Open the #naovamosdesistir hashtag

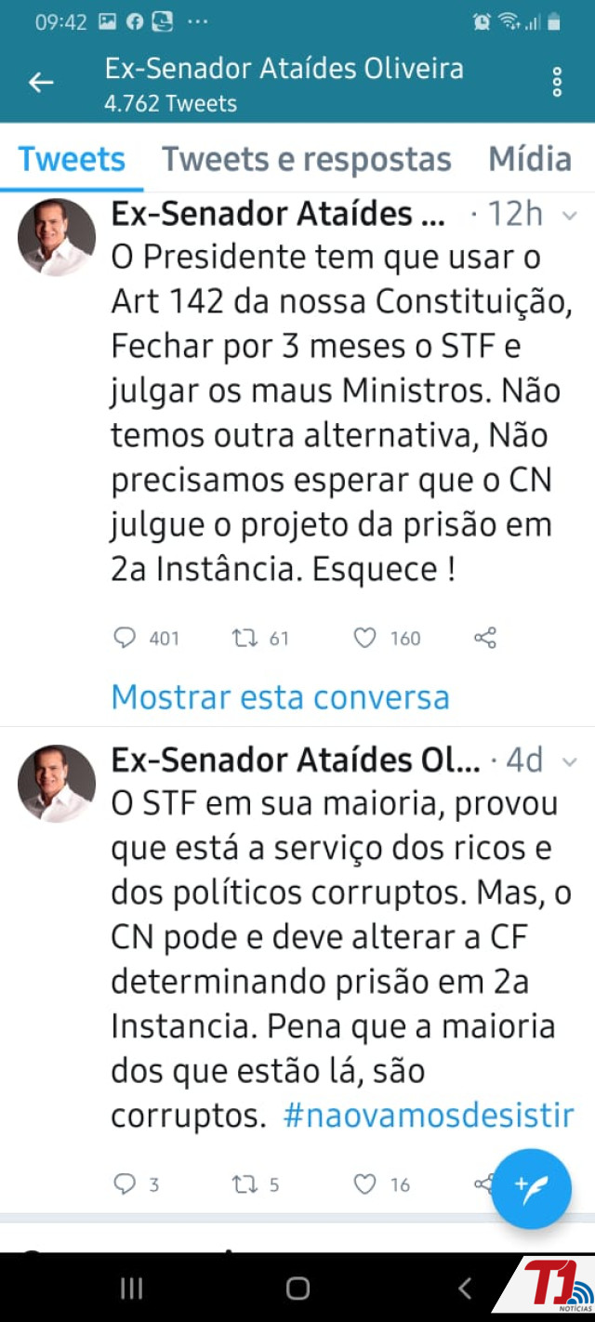429,1116
